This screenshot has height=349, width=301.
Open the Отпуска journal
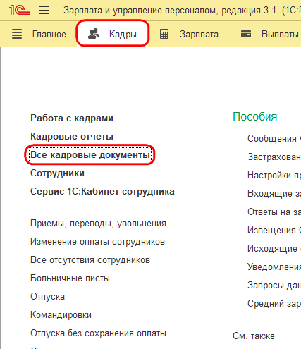click(47, 297)
